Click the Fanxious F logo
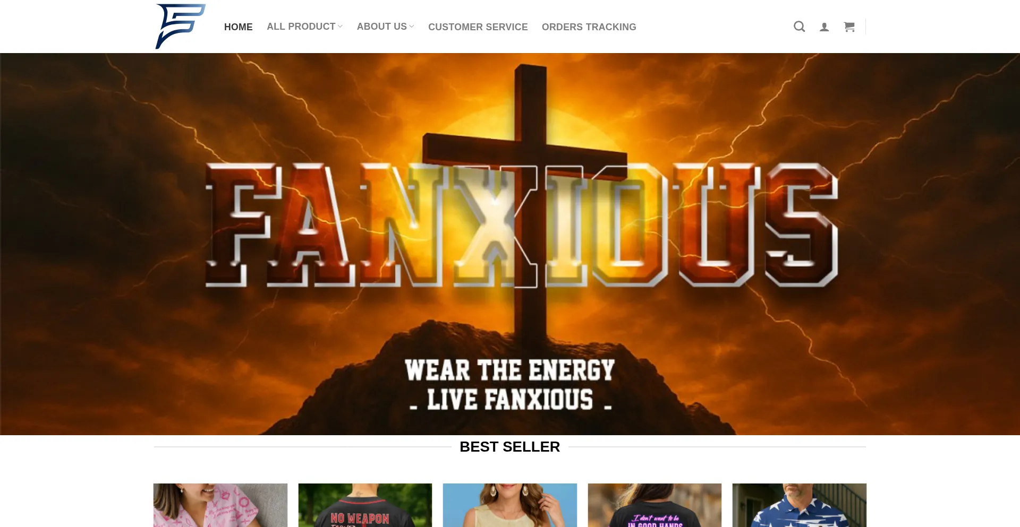 181,27
